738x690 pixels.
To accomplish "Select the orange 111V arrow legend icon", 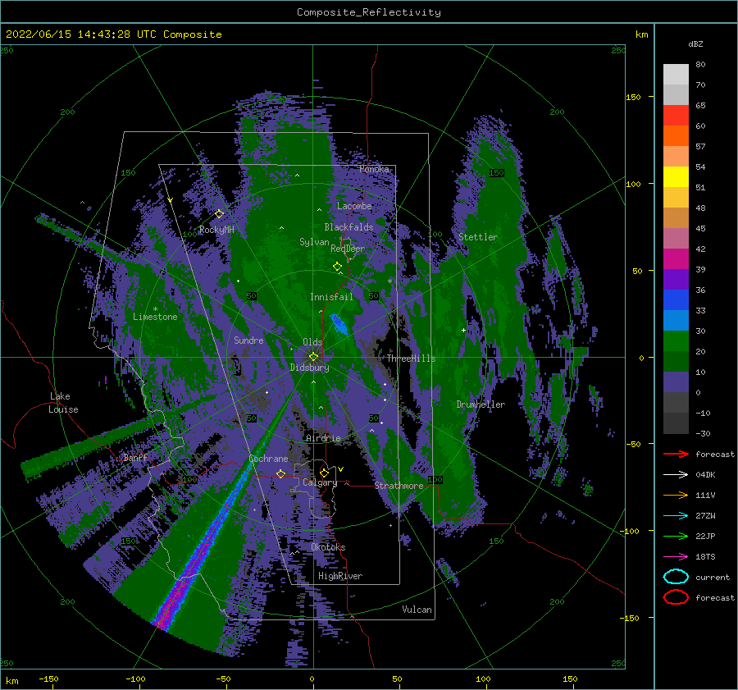I will click(x=676, y=495).
